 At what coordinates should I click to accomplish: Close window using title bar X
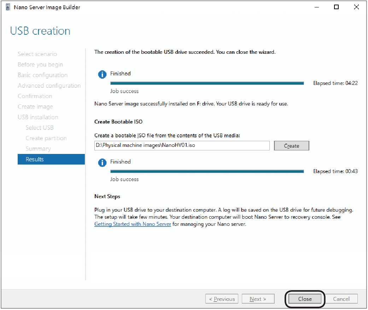[x=356, y=7]
